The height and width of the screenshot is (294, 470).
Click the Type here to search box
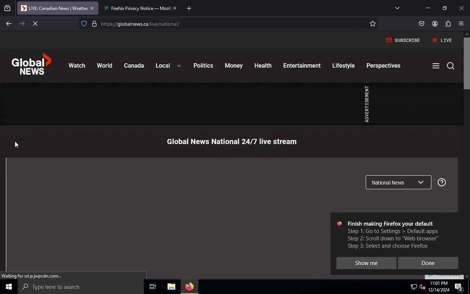point(81,287)
